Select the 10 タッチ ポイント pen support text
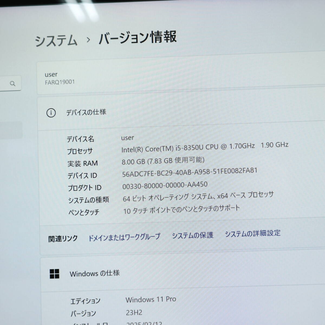Viewport: 325px width, 325px height. 181,209
